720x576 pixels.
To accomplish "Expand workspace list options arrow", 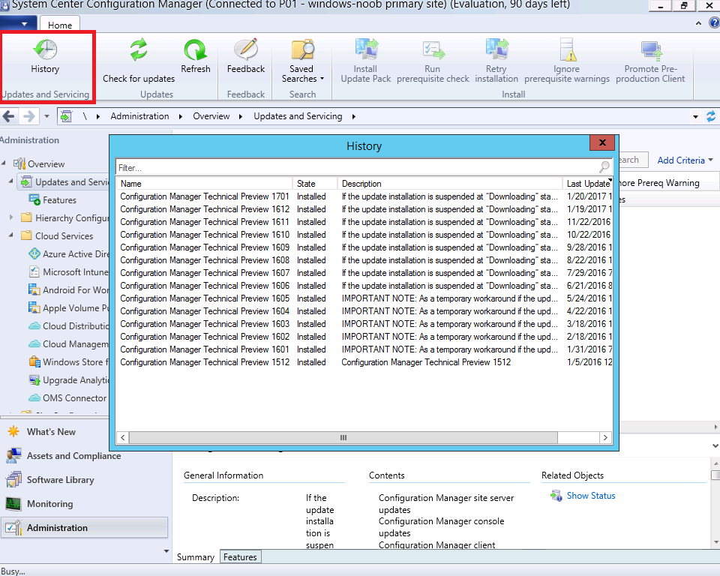I will (166, 551).
